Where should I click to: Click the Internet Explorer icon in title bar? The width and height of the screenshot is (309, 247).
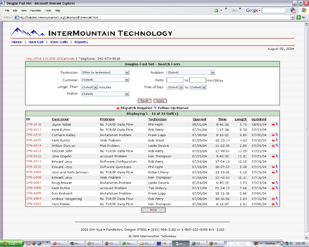(x=3, y=3)
